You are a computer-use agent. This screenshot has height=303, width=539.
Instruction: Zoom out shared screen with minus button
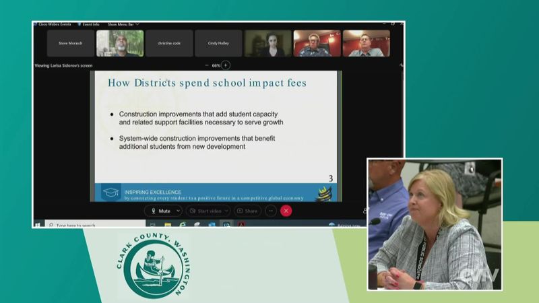coord(206,65)
